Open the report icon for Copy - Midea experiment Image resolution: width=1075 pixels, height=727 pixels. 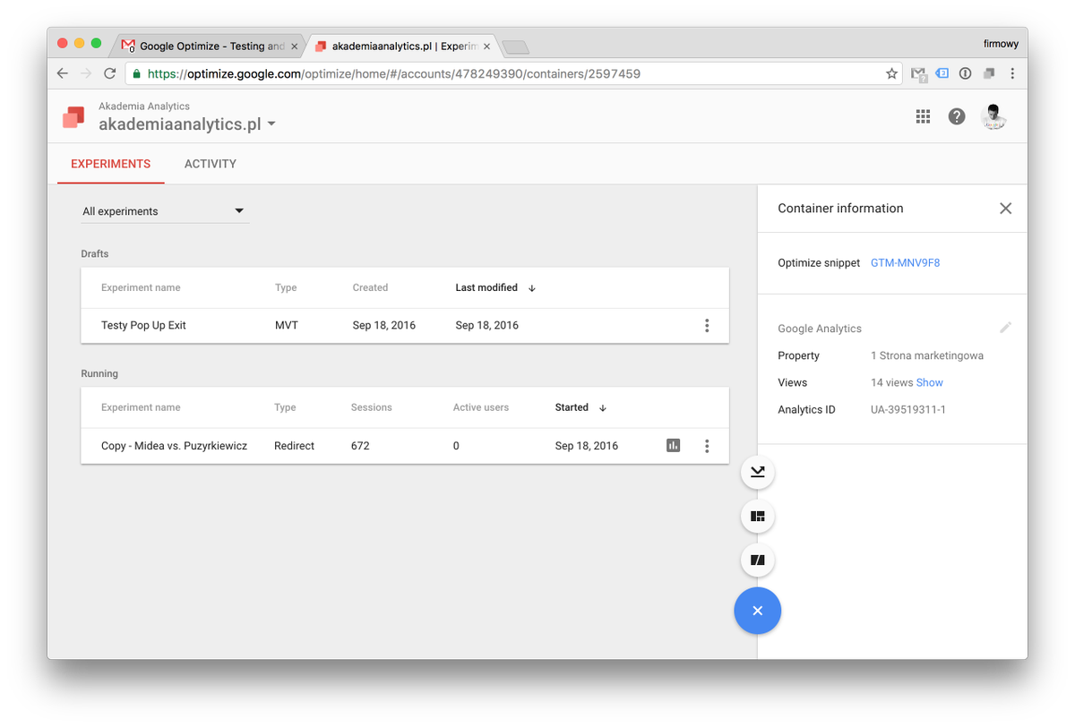(674, 445)
